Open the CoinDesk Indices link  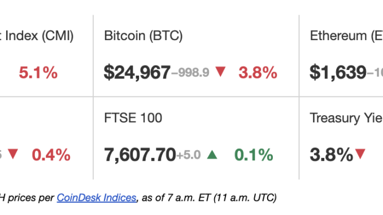coord(97,198)
